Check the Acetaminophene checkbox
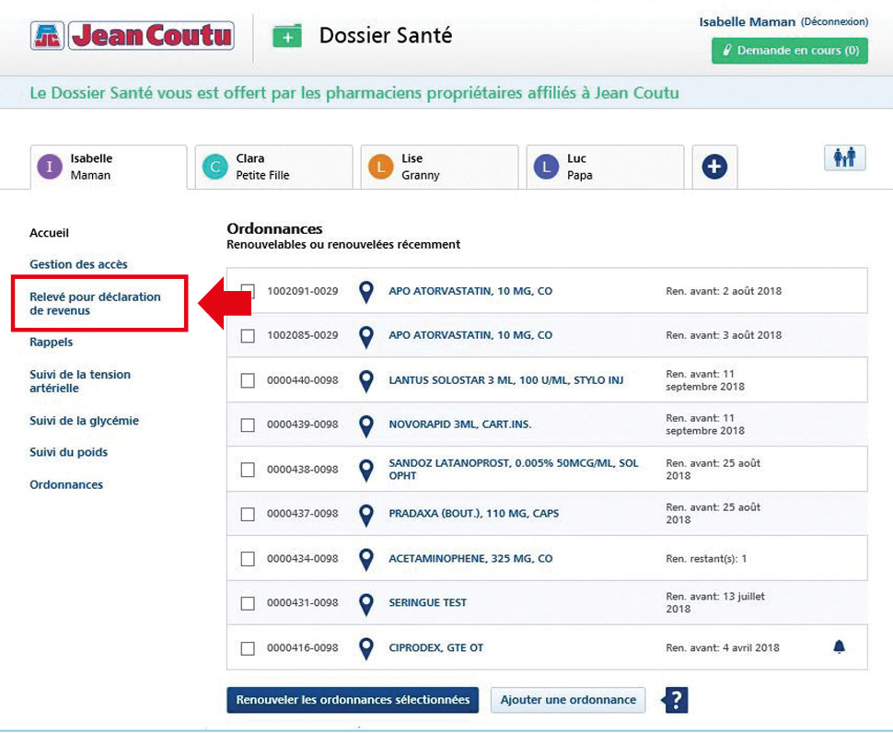 [x=248, y=559]
